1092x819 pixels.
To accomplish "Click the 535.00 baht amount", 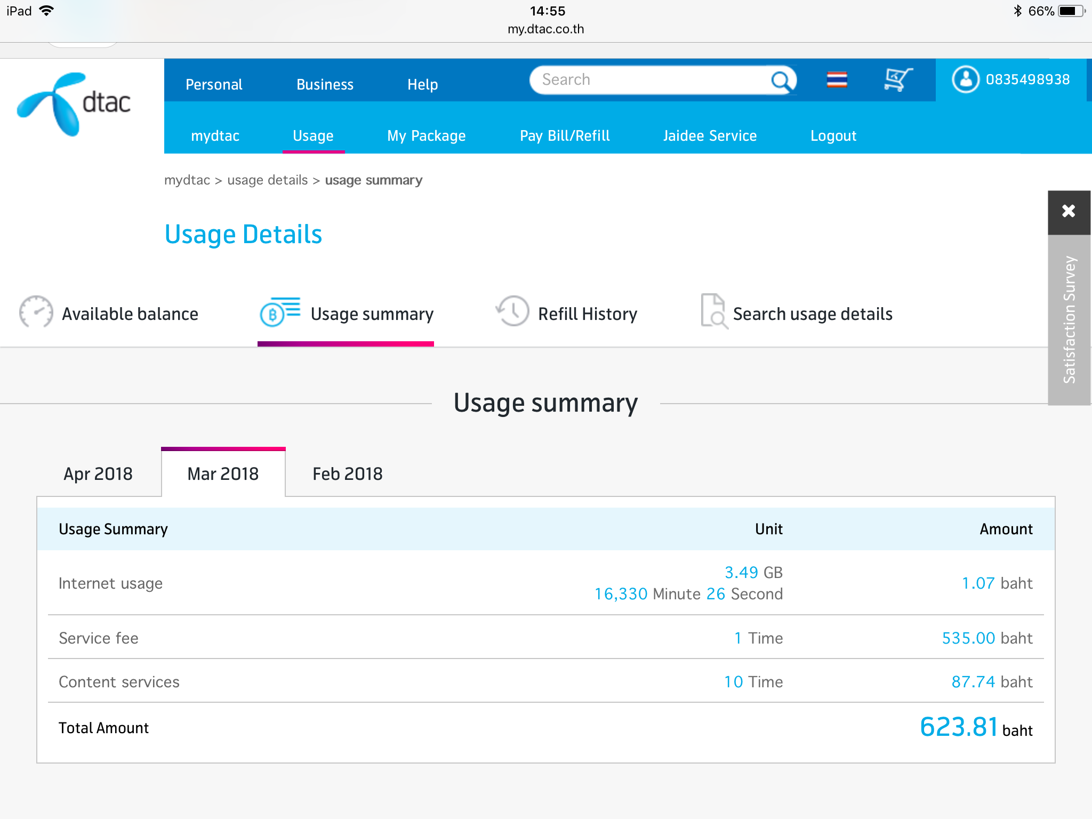I will click(x=987, y=638).
